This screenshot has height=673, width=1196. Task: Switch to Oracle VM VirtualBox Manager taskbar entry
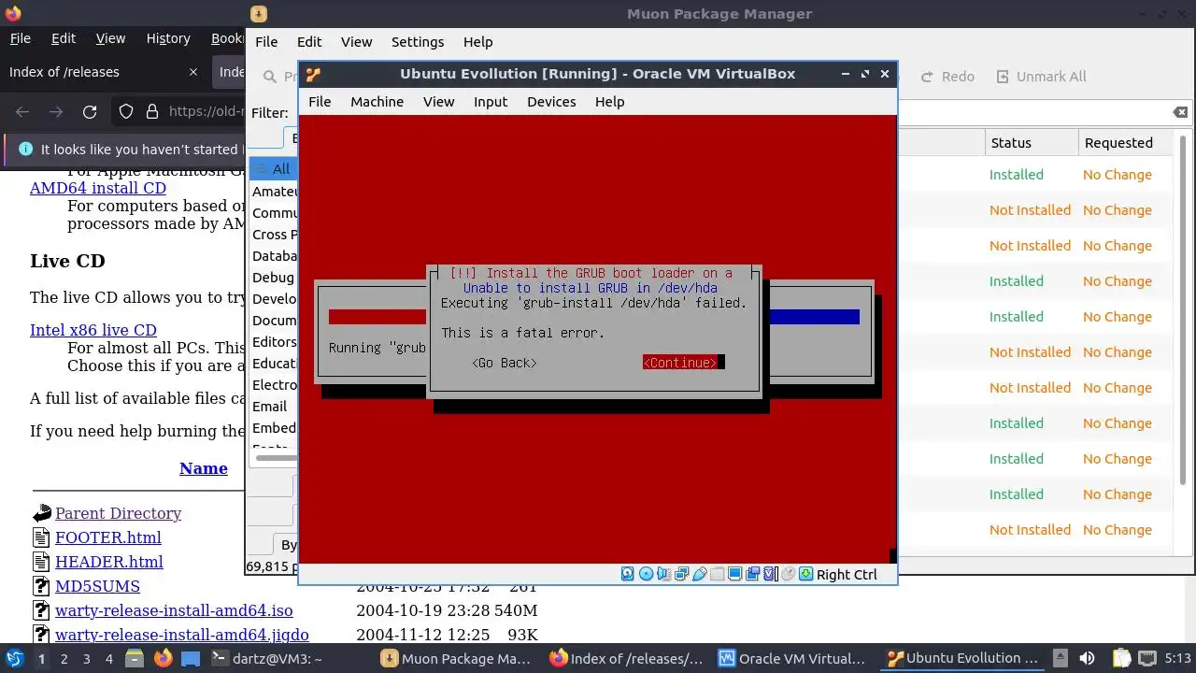[x=793, y=658]
